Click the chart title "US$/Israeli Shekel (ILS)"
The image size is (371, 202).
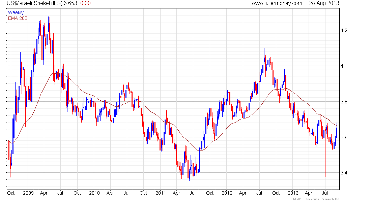tap(34, 3)
